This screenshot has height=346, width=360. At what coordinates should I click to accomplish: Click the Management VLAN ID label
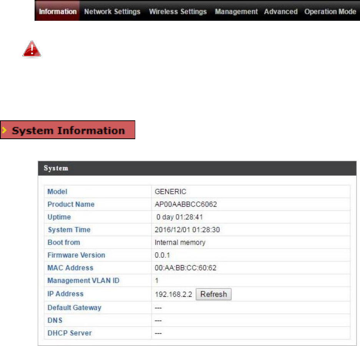tap(83, 281)
